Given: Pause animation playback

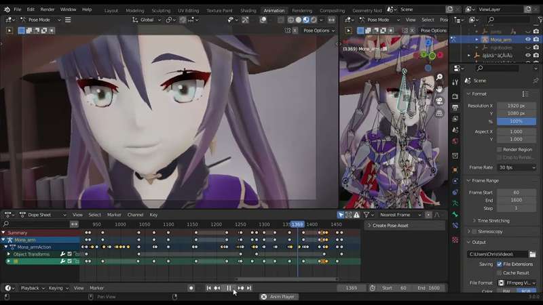Looking at the screenshot, I should (x=229, y=287).
